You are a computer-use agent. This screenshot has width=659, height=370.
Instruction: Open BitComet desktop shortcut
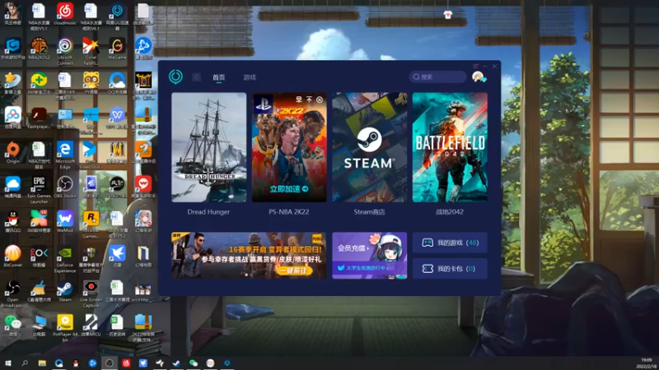click(x=12, y=257)
